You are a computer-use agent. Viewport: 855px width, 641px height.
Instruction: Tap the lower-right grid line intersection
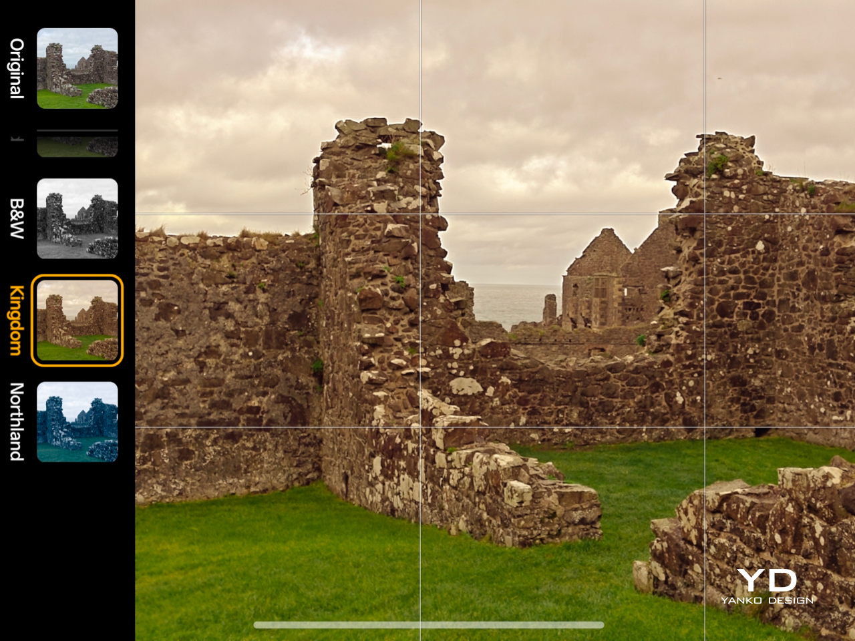pos(705,427)
